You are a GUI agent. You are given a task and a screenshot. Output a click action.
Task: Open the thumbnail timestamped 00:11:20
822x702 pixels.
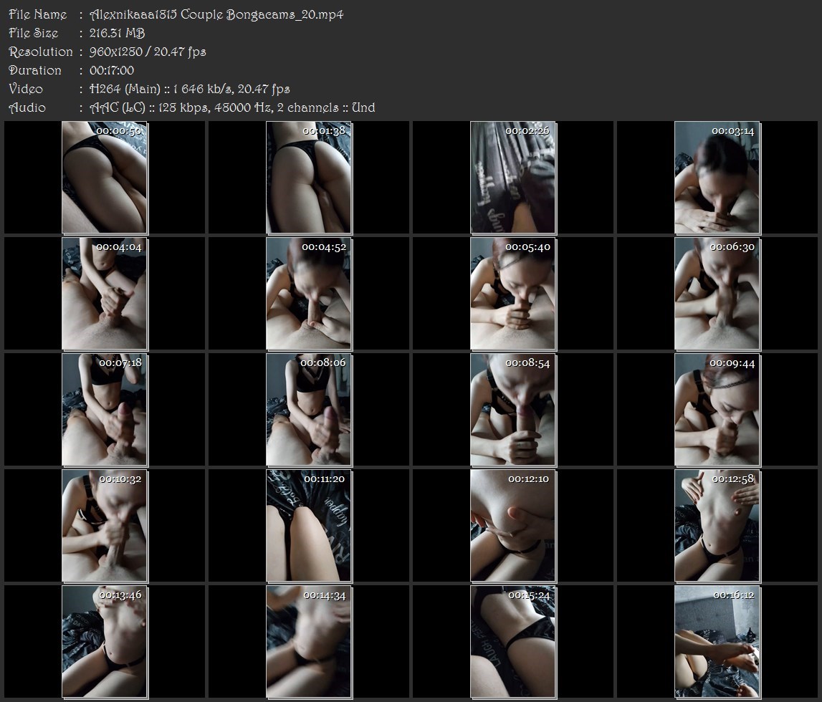[309, 526]
